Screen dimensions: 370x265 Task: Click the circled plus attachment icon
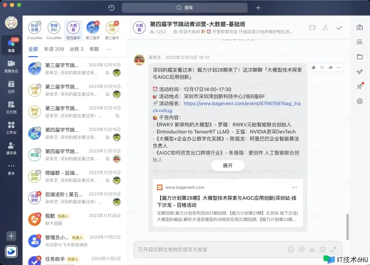(323, 249)
